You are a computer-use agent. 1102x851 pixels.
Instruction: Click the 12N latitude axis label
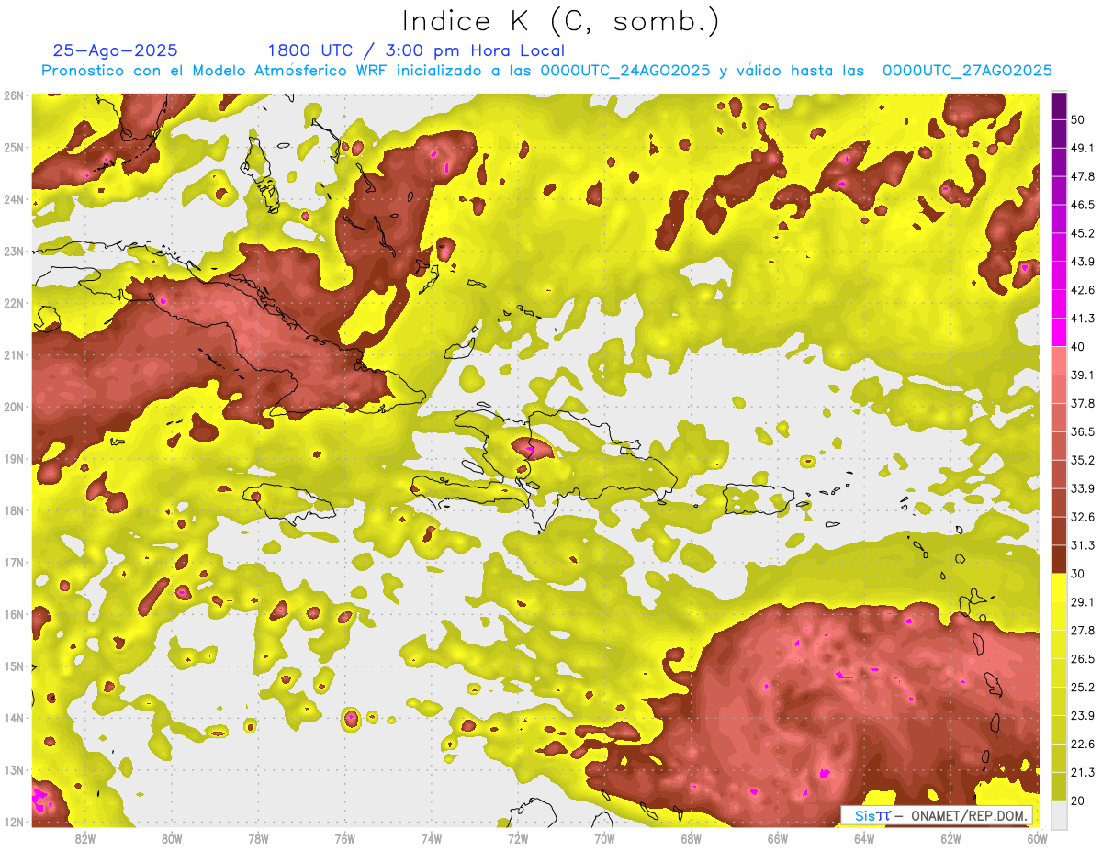click(14, 822)
